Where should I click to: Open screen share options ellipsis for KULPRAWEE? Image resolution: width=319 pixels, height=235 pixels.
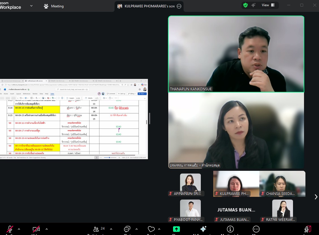[179, 6]
